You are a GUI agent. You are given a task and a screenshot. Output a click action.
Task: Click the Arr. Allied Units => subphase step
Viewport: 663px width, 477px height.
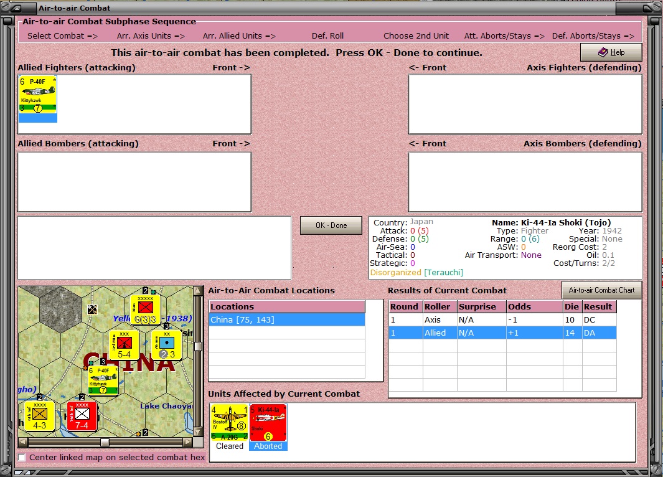[239, 36]
